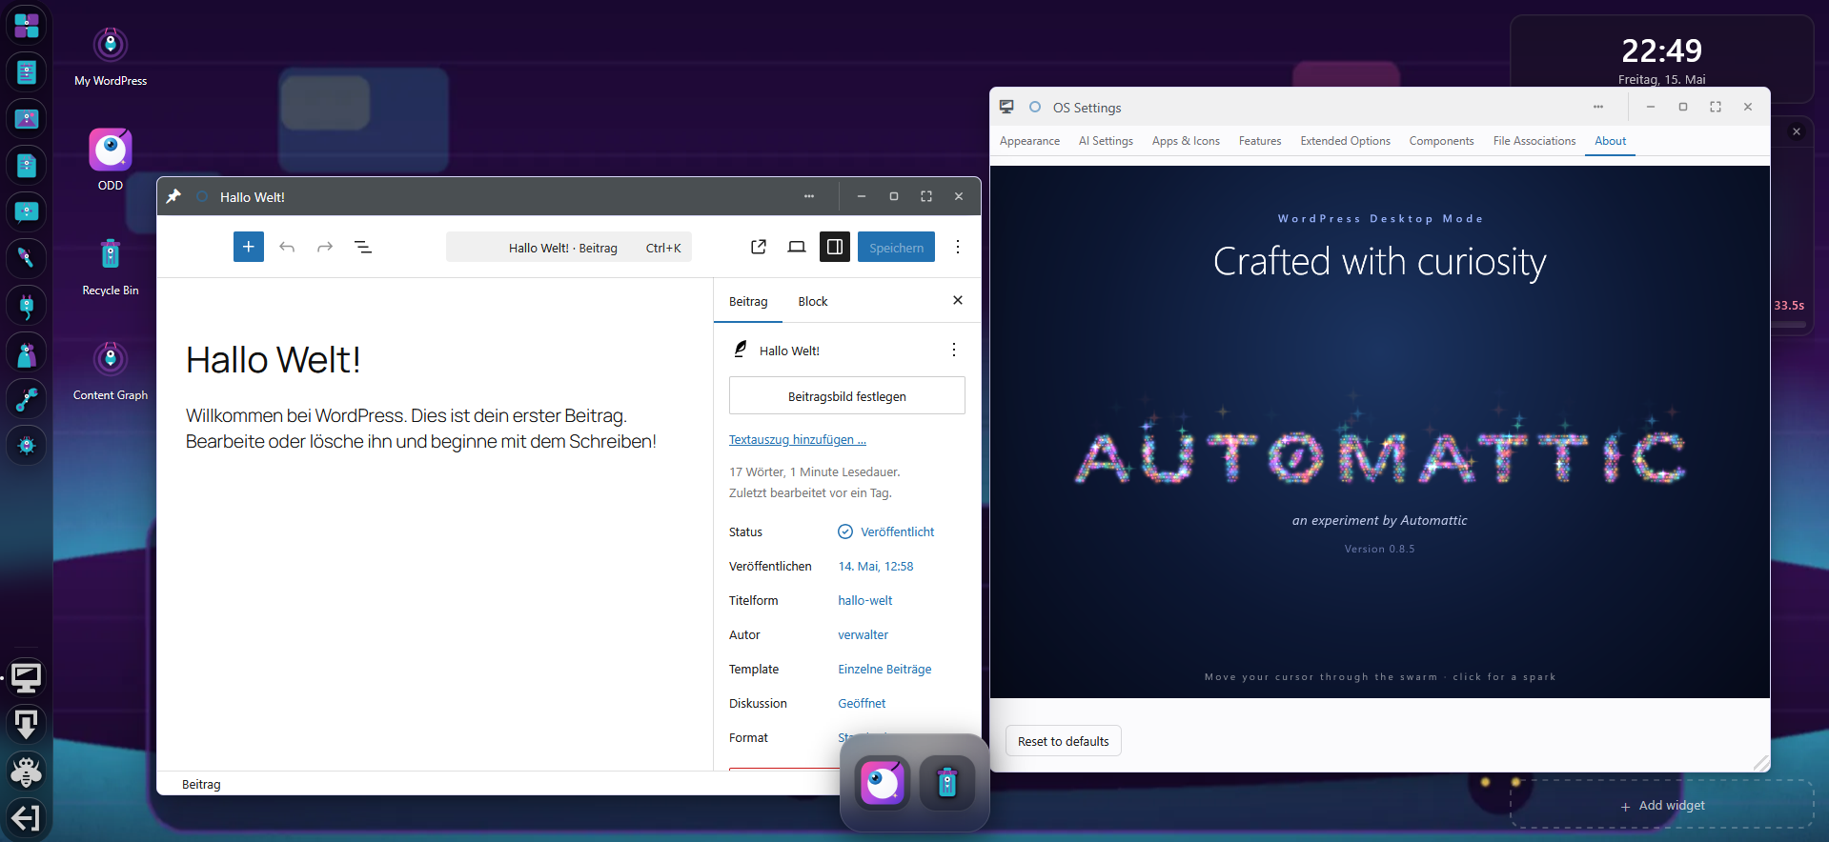Click the Willkommen bei WordPress paragraph block
This screenshot has width=1829, height=842.
pyautogui.click(x=421, y=429)
